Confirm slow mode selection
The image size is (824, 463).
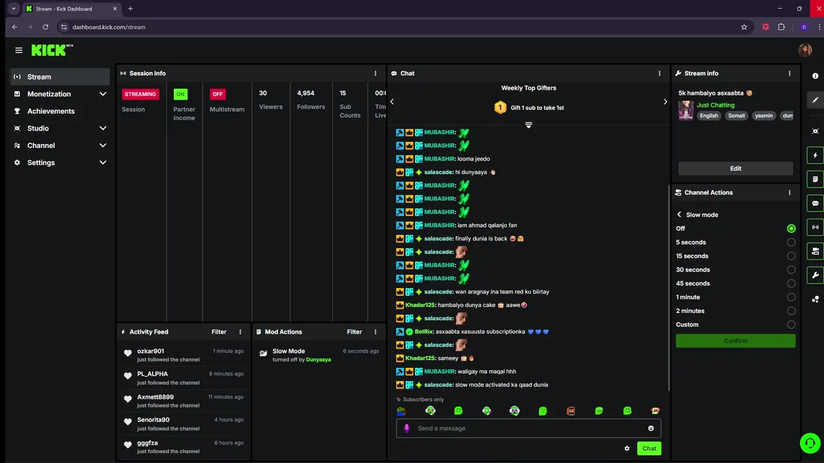coord(736,341)
